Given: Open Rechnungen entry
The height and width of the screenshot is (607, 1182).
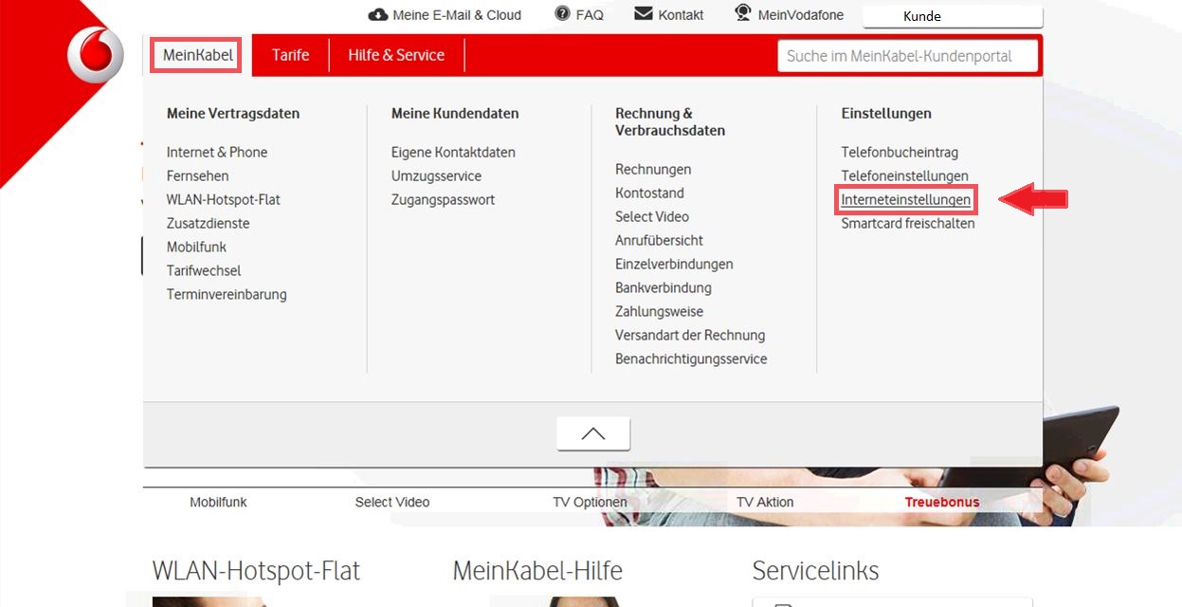Looking at the screenshot, I should tap(653, 169).
